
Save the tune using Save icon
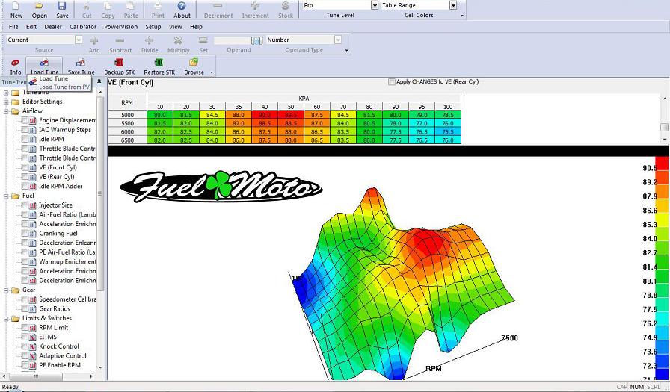click(x=62, y=6)
